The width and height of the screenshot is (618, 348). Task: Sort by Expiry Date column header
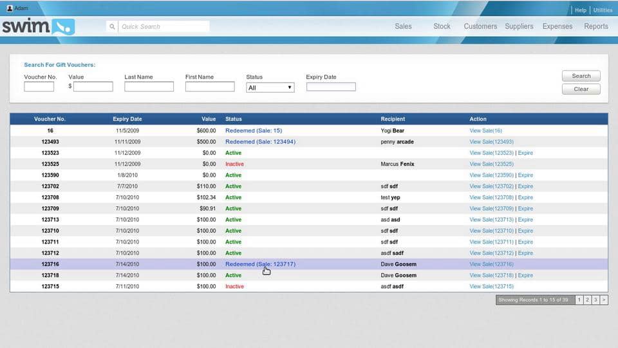coord(127,119)
